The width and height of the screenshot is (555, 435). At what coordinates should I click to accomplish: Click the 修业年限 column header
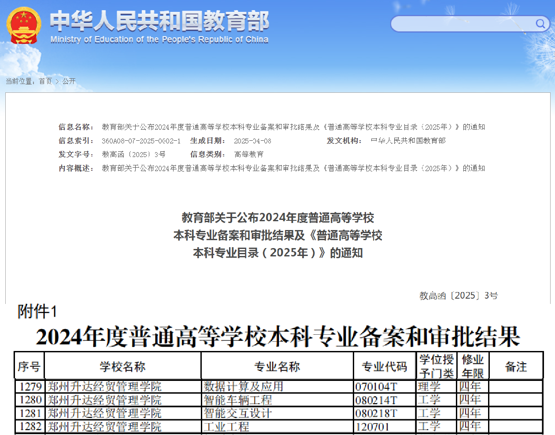pos(473,366)
